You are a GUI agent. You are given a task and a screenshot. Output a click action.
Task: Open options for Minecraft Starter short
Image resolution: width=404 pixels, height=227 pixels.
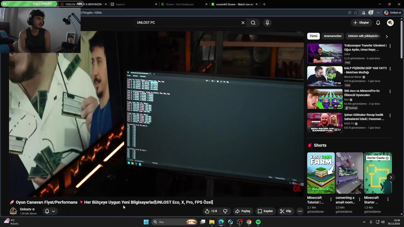[388, 199]
